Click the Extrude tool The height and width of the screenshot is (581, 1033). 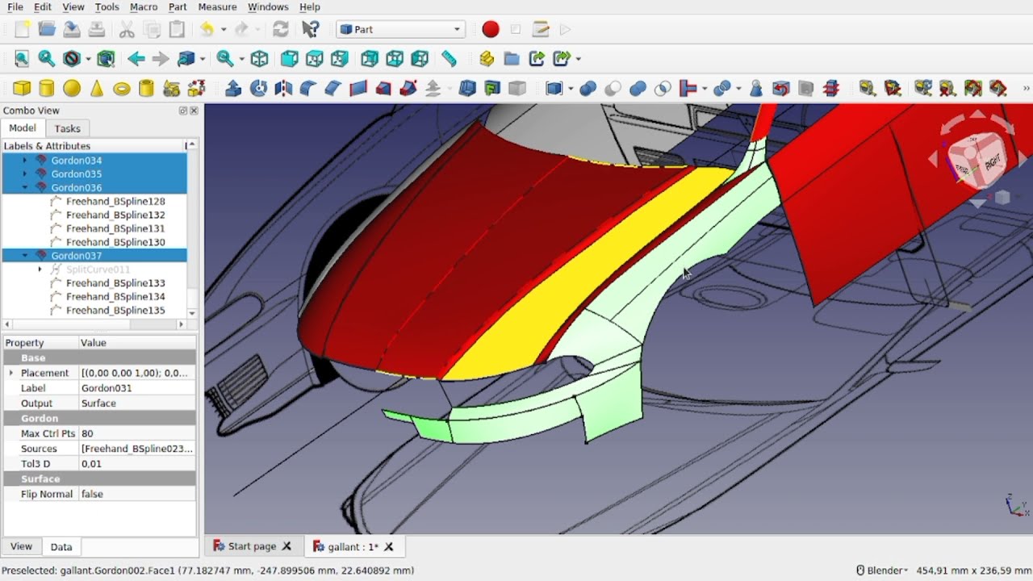[233, 88]
